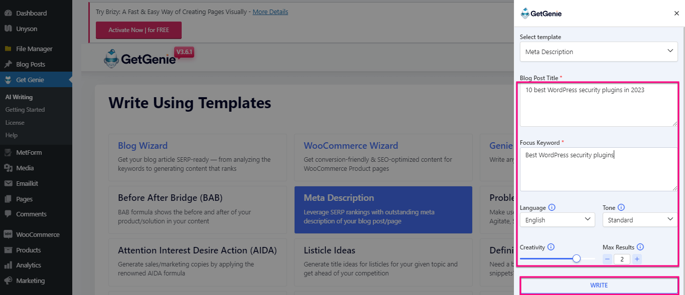Click into the Blog Post Title field

599,104
